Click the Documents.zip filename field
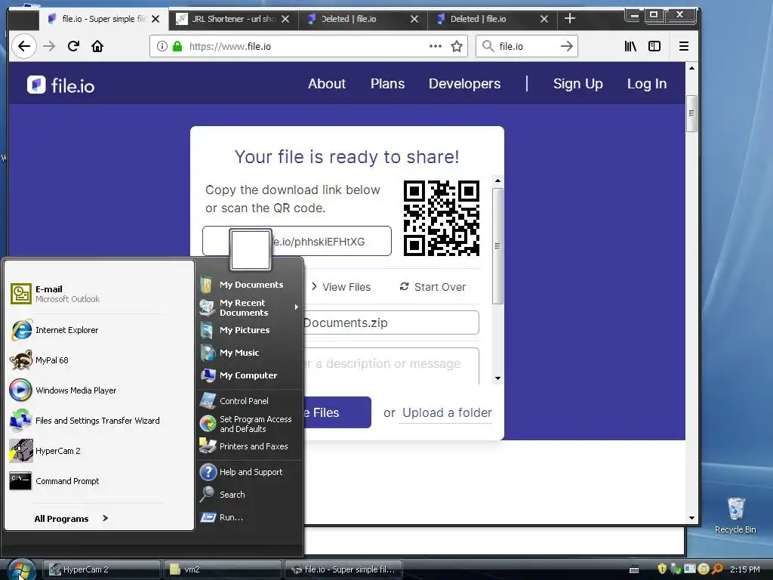 pyautogui.click(x=391, y=322)
